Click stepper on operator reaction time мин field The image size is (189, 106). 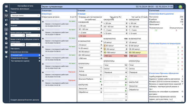tap(23, 35)
